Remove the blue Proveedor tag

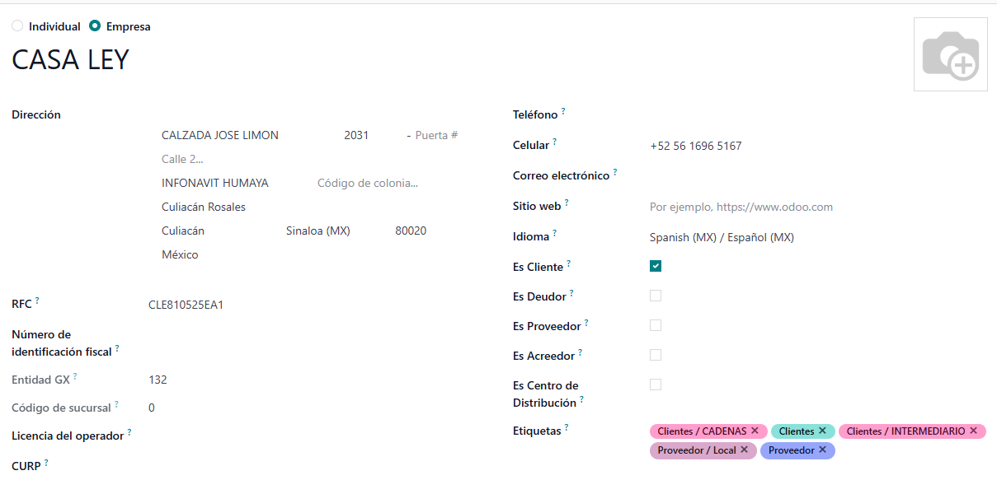pyautogui.click(x=822, y=450)
